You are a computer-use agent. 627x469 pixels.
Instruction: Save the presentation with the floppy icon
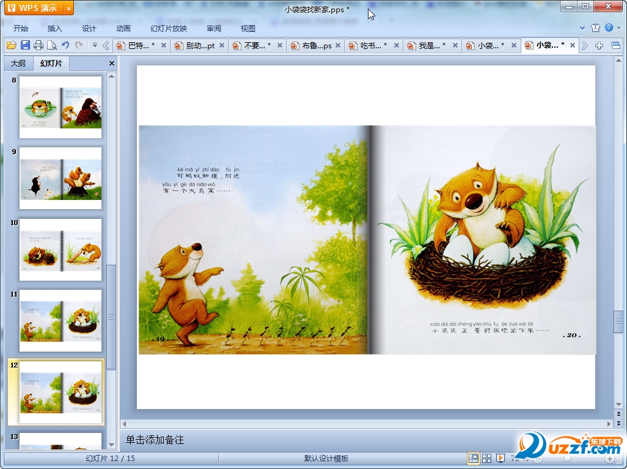(x=25, y=45)
